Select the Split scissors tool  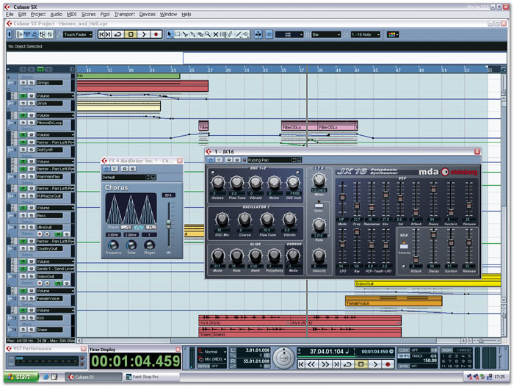185,35
